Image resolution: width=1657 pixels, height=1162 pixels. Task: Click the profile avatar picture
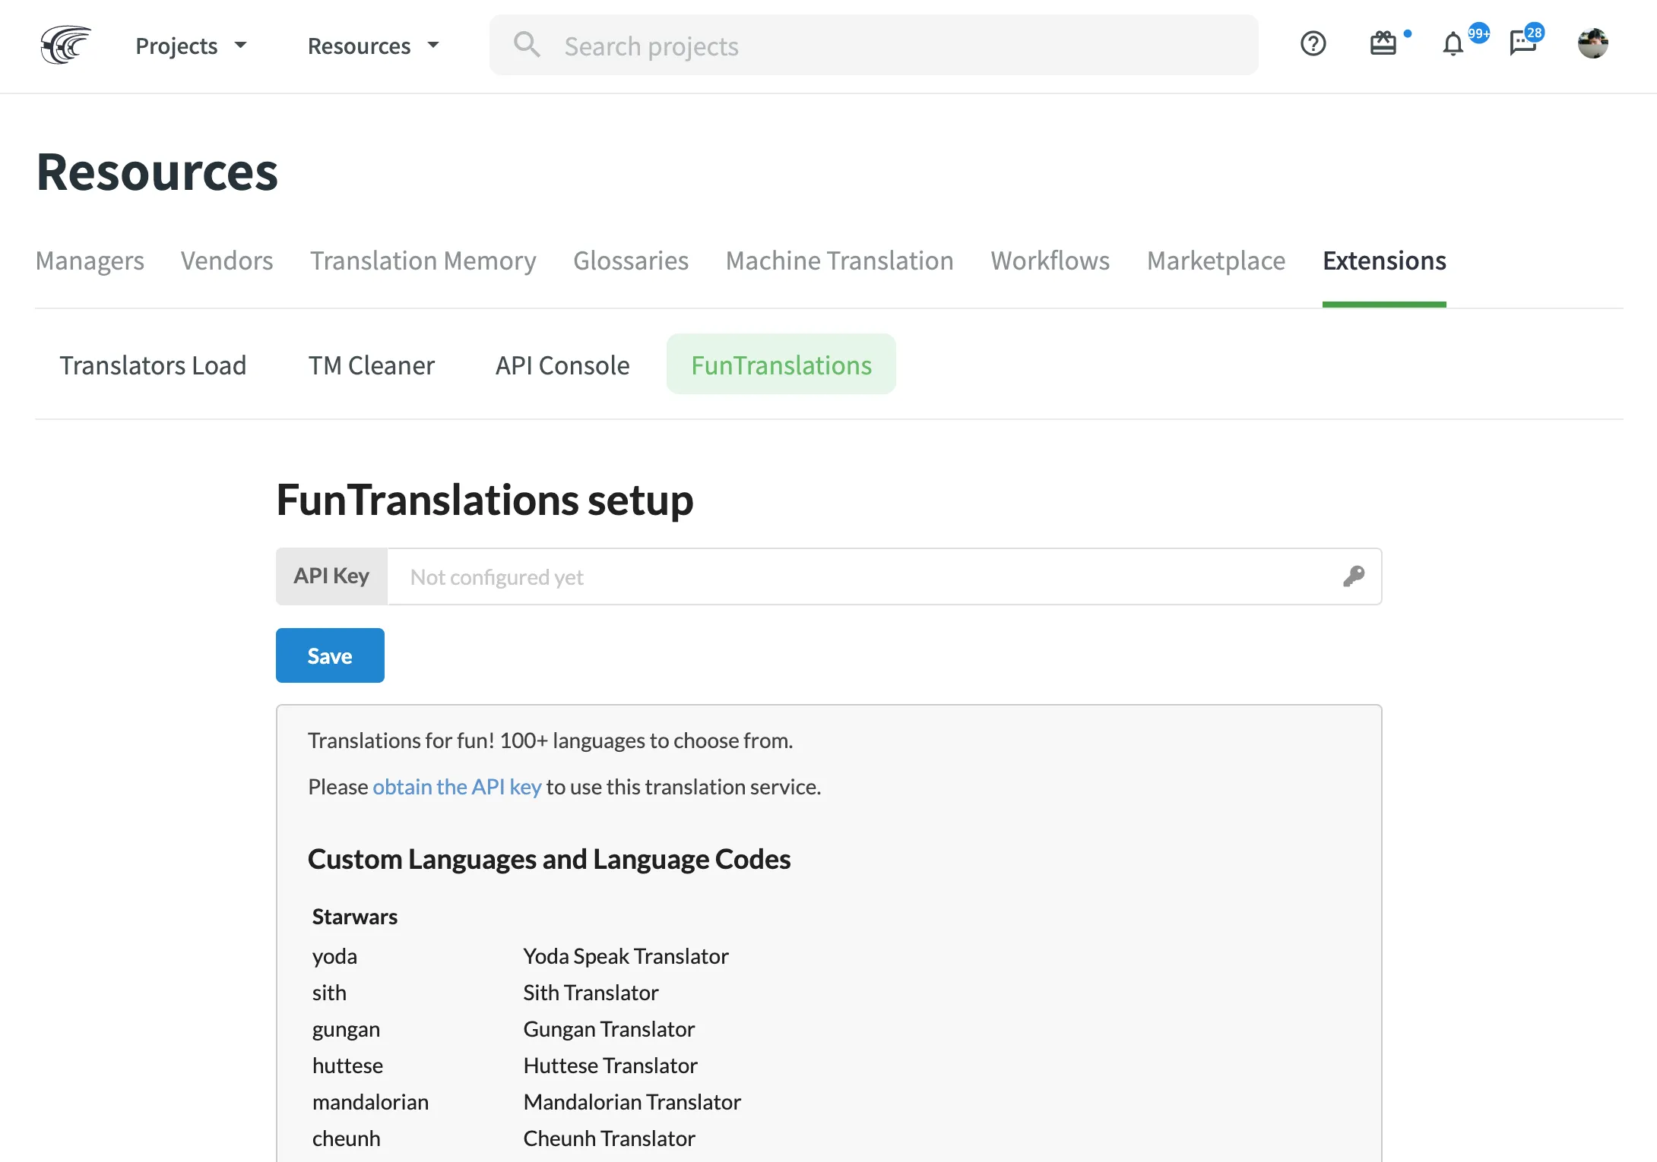pos(1594,44)
